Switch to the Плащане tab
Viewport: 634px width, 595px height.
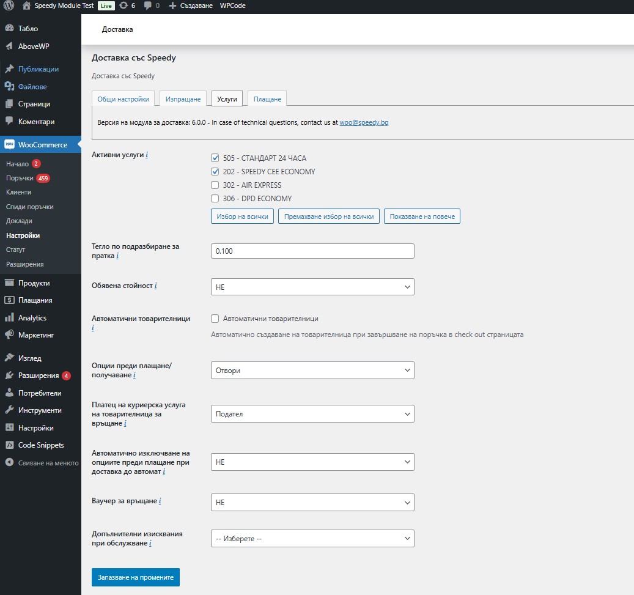pos(267,99)
